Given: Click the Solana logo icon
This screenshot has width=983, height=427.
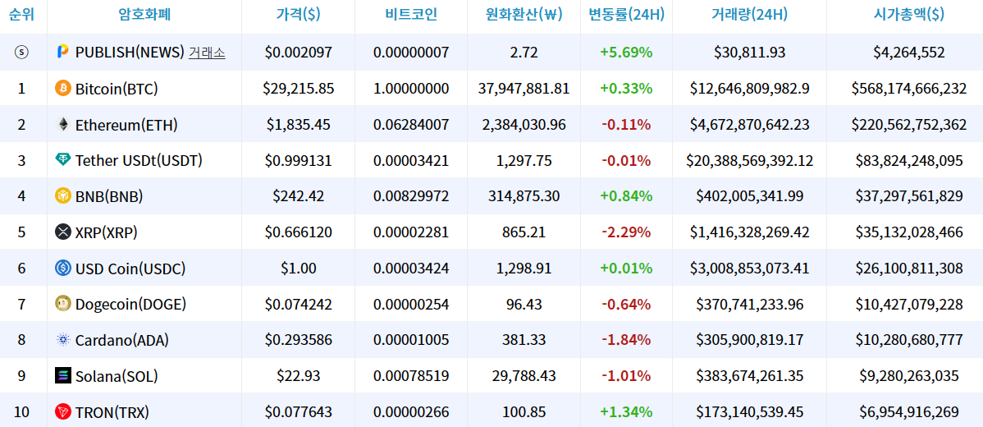Looking at the screenshot, I should tap(62, 376).
